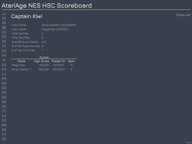Open the Player List link
Viewport: 192px width, 144px height.
(x=183, y=15)
